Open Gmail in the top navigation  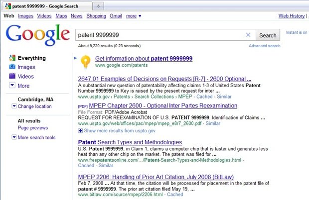(116, 16)
